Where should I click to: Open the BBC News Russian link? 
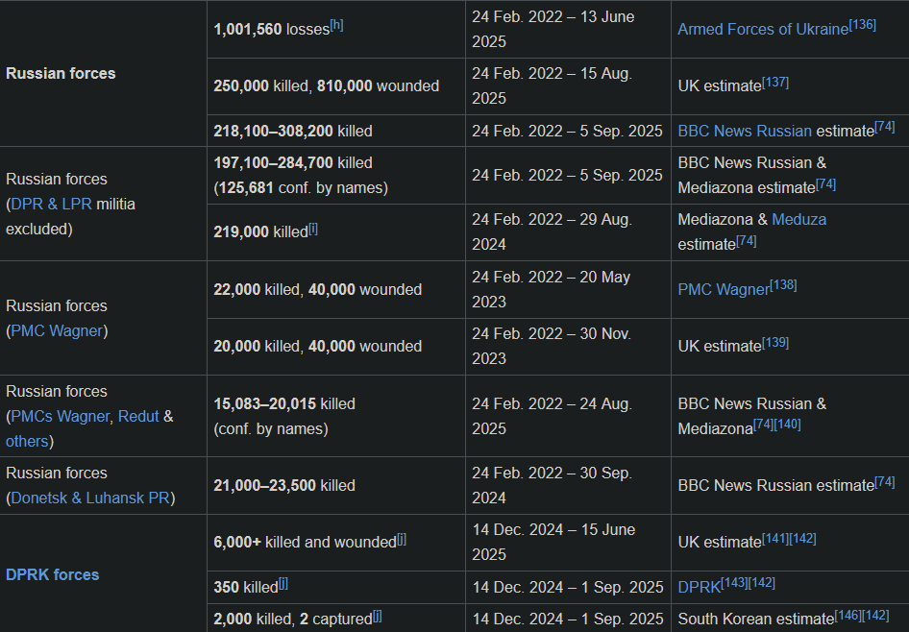click(745, 131)
